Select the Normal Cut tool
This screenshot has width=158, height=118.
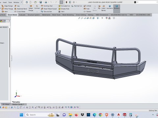pos(77,6)
